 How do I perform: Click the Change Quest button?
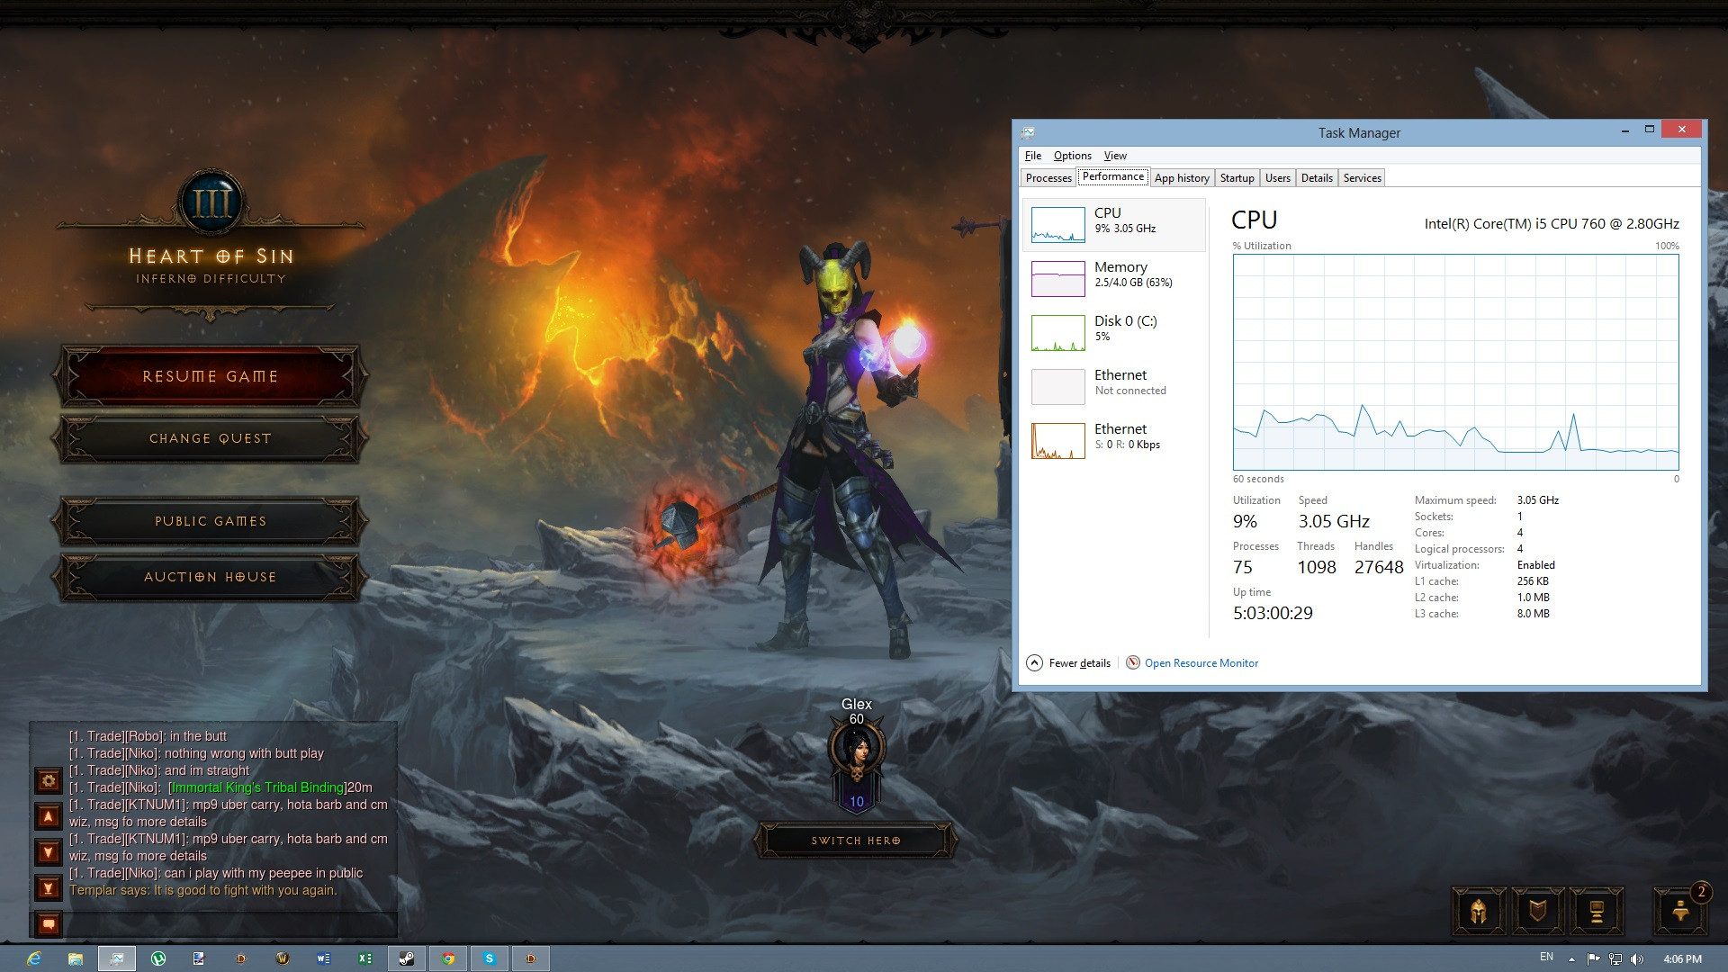click(211, 438)
